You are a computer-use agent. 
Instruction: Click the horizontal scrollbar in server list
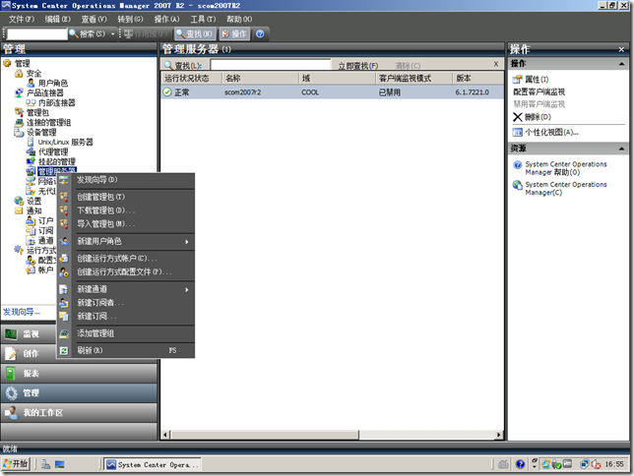click(x=265, y=435)
